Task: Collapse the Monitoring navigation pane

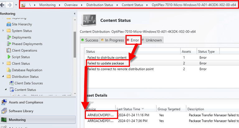Action: (x=75, y=14)
